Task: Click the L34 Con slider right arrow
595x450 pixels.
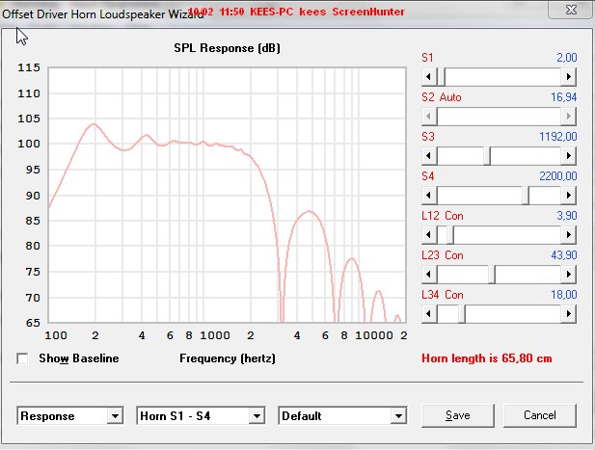Action: pos(568,314)
